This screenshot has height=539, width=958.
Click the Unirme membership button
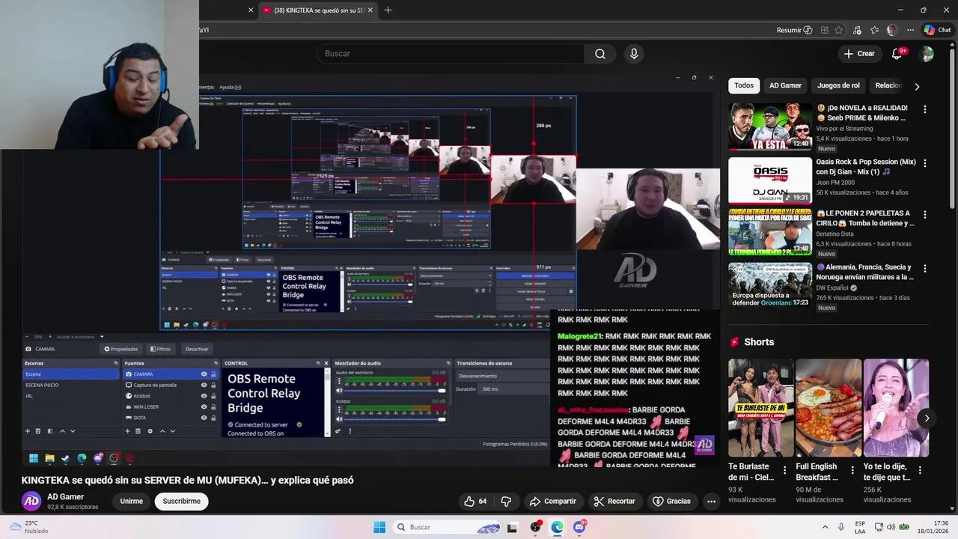[132, 501]
